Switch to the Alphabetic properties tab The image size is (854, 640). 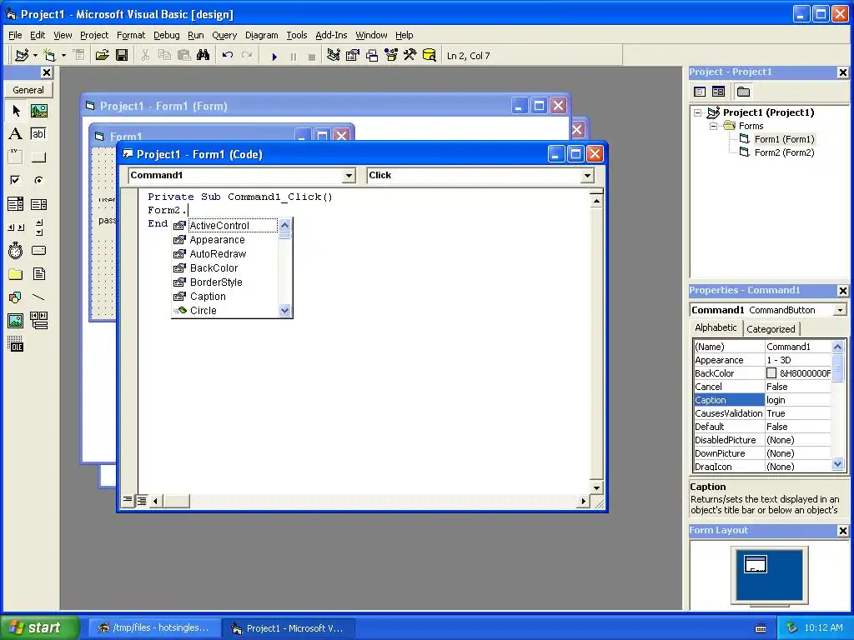pos(716,327)
